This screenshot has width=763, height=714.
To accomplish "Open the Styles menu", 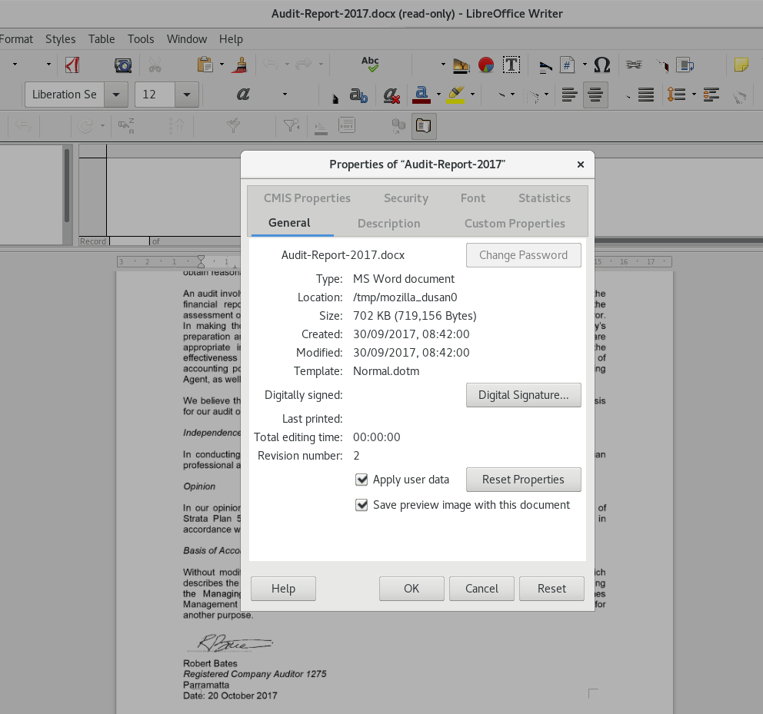I will coord(60,39).
